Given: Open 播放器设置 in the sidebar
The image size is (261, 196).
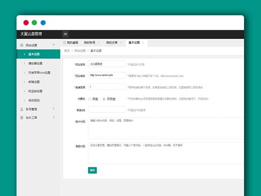Looking at the screenshot, I should click(x=36, y=64).
